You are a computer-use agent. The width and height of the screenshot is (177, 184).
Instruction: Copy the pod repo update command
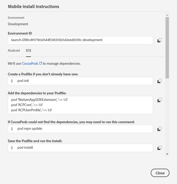160,129
